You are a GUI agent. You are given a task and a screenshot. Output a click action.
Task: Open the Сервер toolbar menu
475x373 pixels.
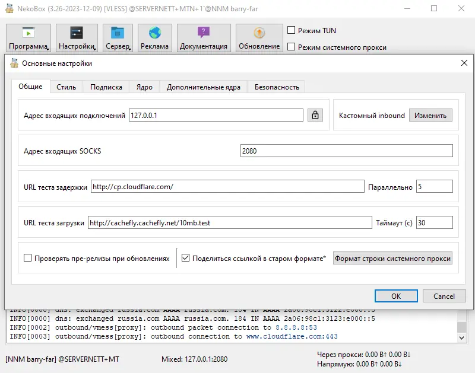point(118,38)
